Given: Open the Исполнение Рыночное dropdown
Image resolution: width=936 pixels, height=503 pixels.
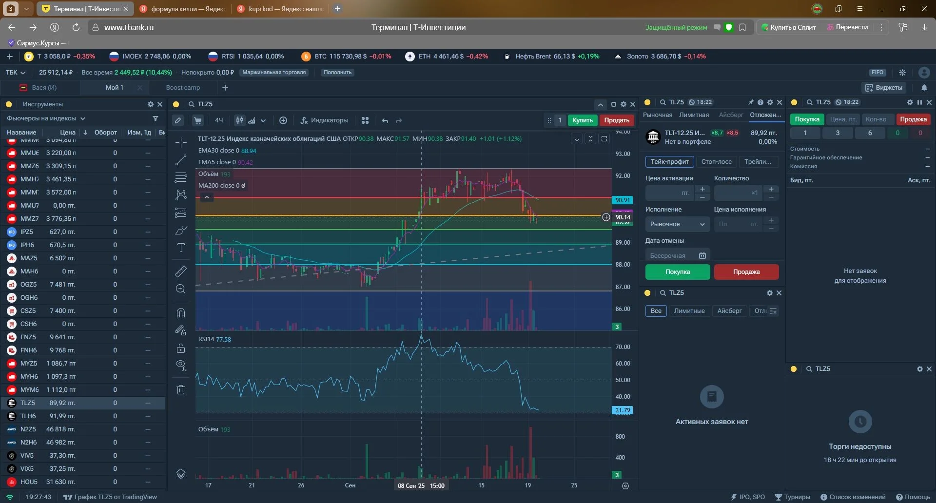Looking at the screenshot, I should [x=678, y=224].
